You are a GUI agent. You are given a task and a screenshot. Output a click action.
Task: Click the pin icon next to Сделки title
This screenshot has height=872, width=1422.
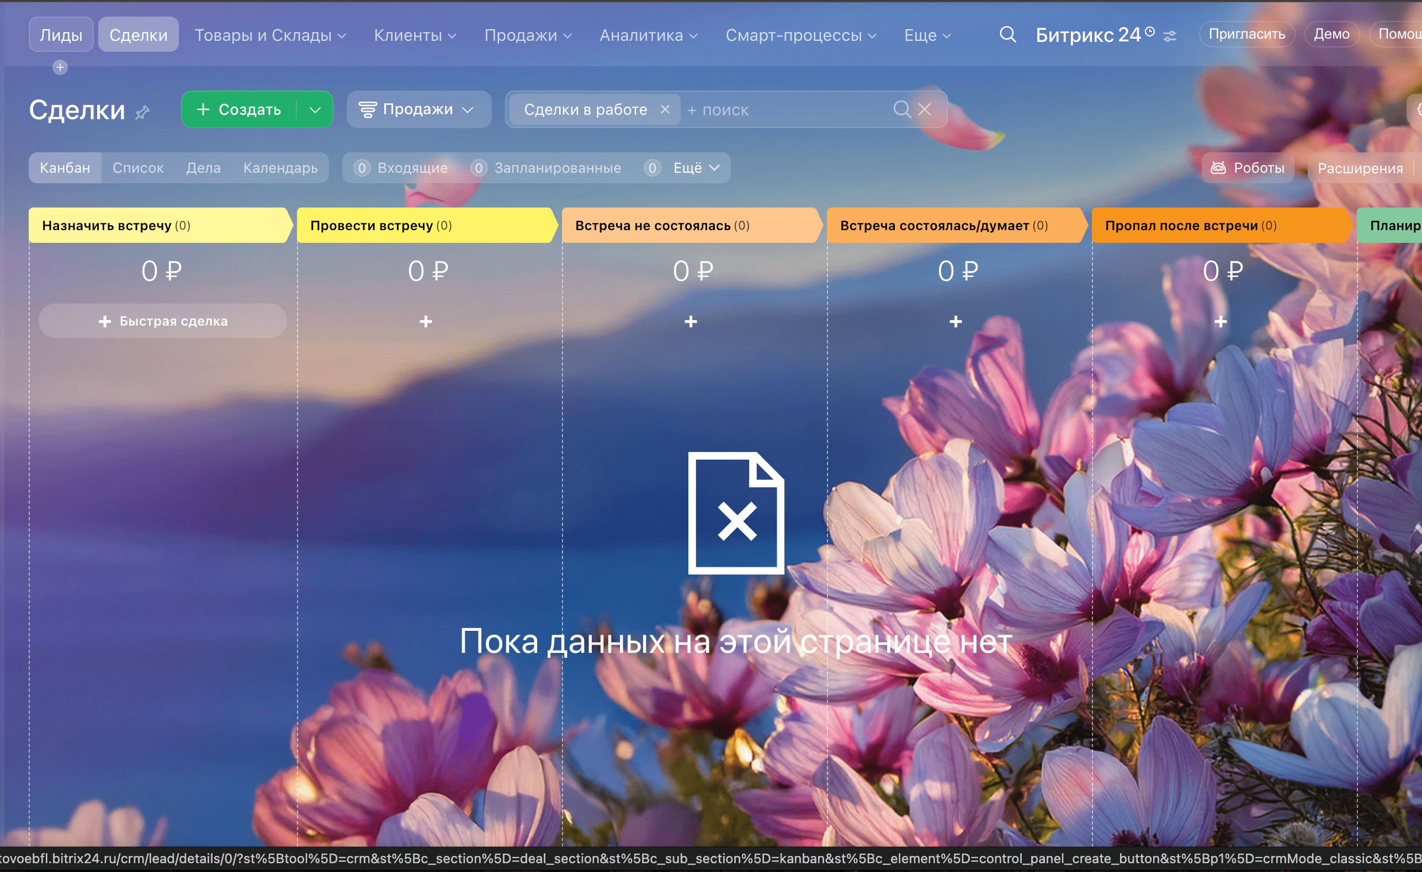(142, 111)
